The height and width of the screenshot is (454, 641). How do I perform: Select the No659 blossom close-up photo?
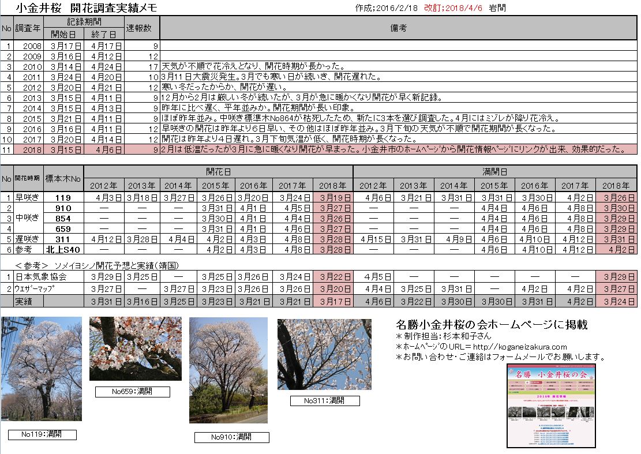135,348
